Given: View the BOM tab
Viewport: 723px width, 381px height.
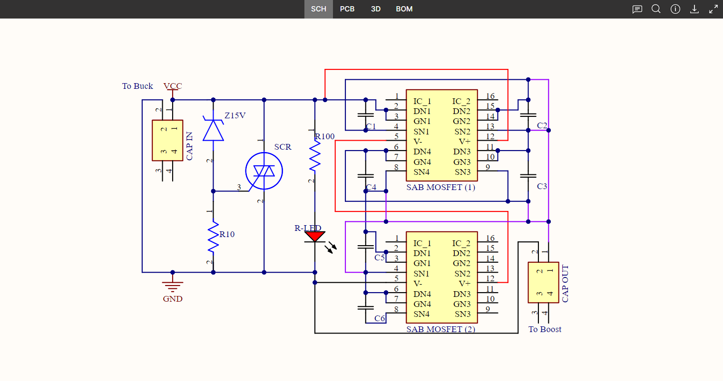Looking at the screenshot, I should (404, 9).
